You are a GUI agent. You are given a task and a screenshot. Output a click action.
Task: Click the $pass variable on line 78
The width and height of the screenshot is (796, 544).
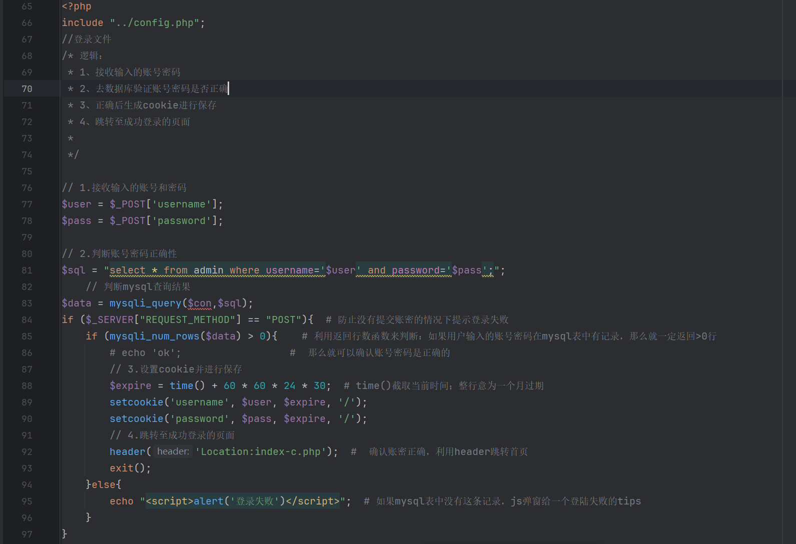[77, 220]
